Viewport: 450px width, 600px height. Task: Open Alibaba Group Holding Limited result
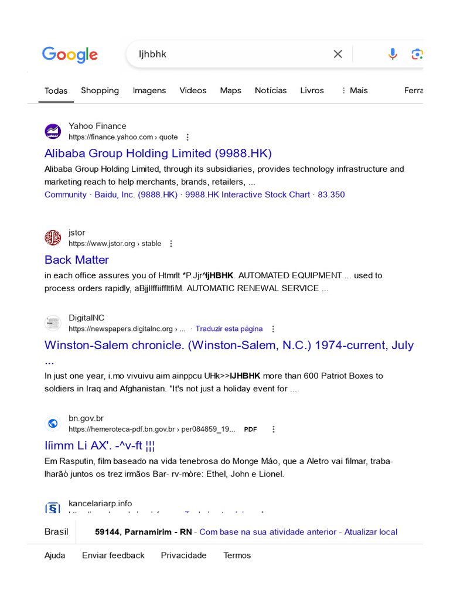click(x=158, y=154)
